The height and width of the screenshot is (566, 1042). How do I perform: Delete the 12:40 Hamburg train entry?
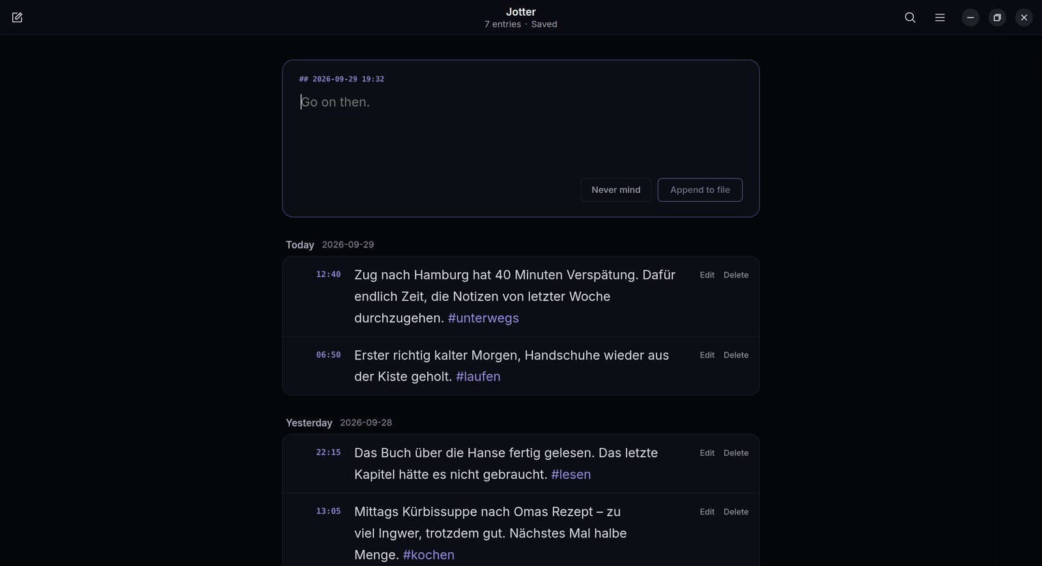click(736, 275)
